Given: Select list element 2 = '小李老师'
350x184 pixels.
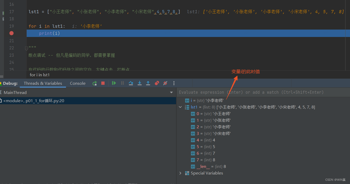Looking at the screenshot, I should [211, 127].
